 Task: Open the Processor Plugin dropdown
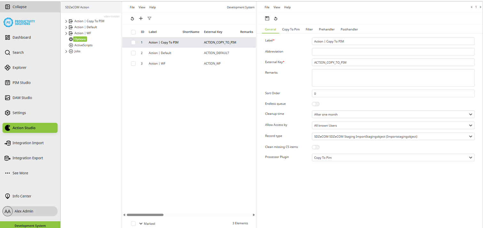[x=393, y=158]
